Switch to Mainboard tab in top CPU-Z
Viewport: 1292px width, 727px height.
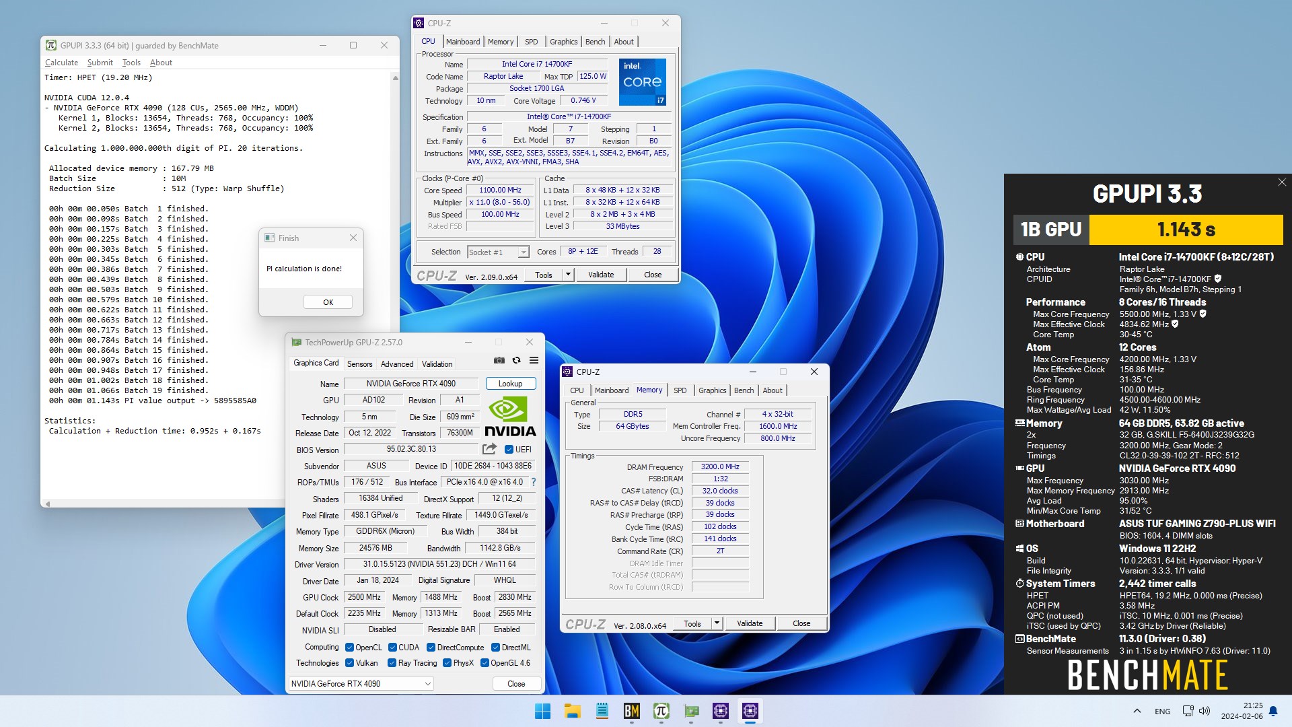tap(463, 42)
